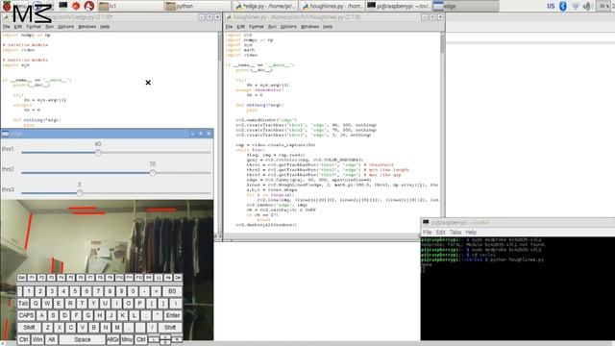Screen dimensions: 615x346
Task: Open the Format menu in houghlines.py window
Action: point(257,27)
